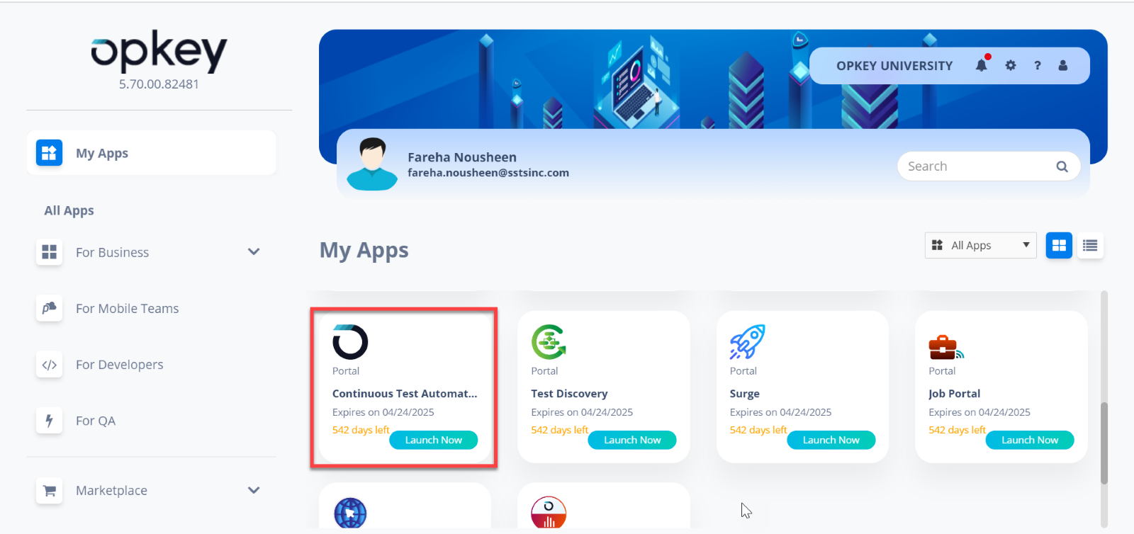Click the email fareha.nousheen@sstsinc.com
This screenshot has width=1134, height=534.
point(488,173)
